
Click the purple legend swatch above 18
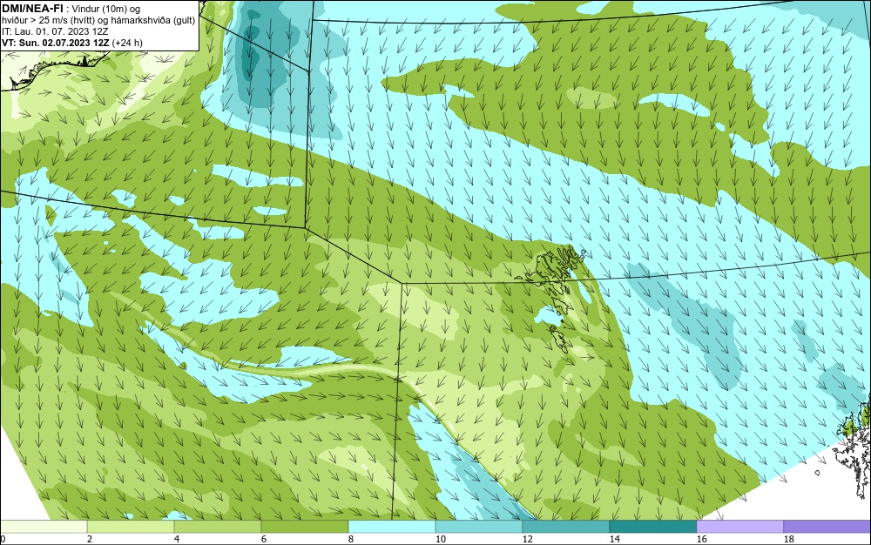pyautogui.click(x=827, y=526)
